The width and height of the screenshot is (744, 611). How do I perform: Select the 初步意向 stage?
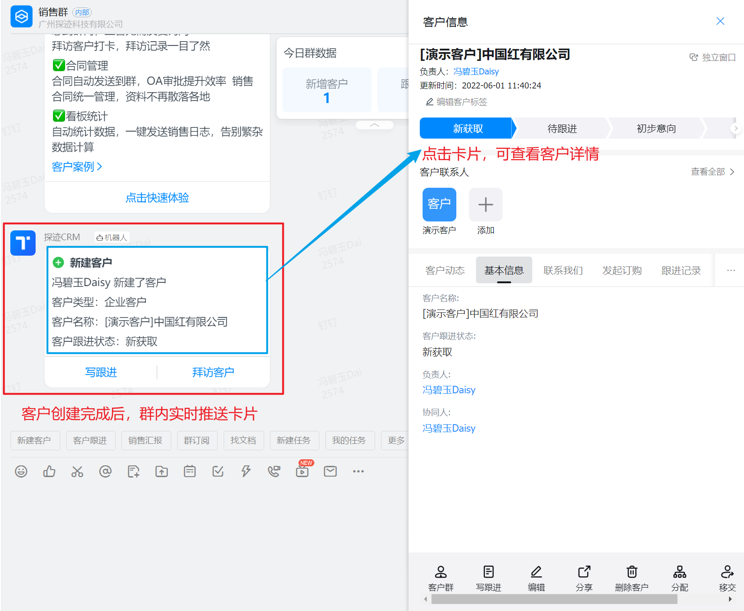tap(656, 128)
